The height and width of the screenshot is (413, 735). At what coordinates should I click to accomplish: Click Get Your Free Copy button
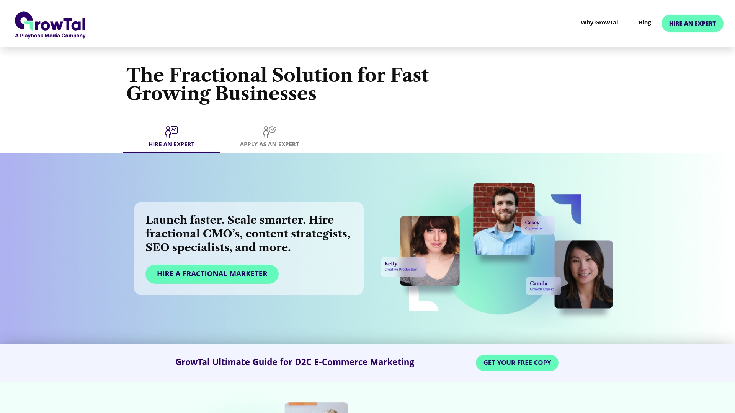(517, 363)
